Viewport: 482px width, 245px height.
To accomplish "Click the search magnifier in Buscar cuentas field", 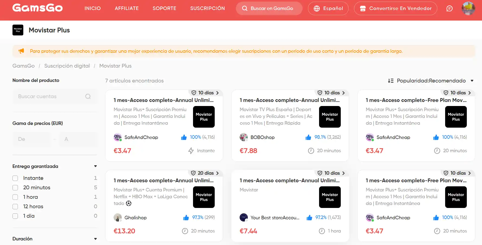I will (88, 96).
